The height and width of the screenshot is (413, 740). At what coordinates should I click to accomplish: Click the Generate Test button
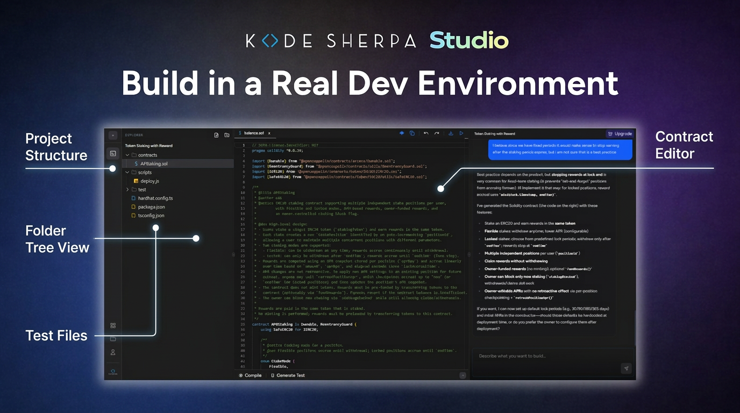click(288, 375)
